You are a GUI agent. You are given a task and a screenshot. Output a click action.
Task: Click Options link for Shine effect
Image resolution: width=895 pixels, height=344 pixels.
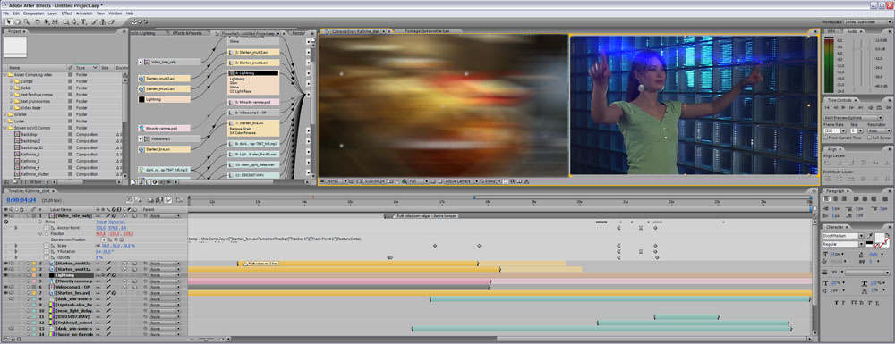[x=116, y=222]
